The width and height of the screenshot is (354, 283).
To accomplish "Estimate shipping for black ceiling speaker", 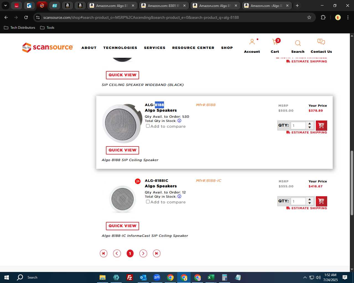I will (307, 61).
